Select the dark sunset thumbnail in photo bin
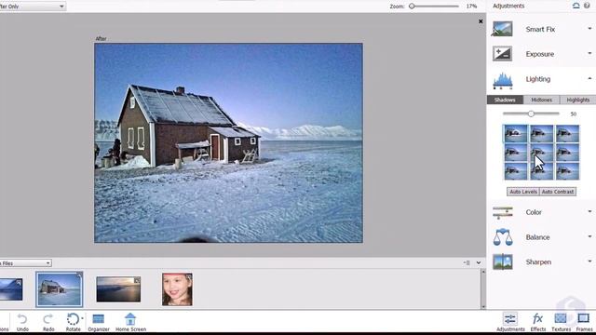Image resolution: width=596 pixels, height=335 pixels. 118,289
